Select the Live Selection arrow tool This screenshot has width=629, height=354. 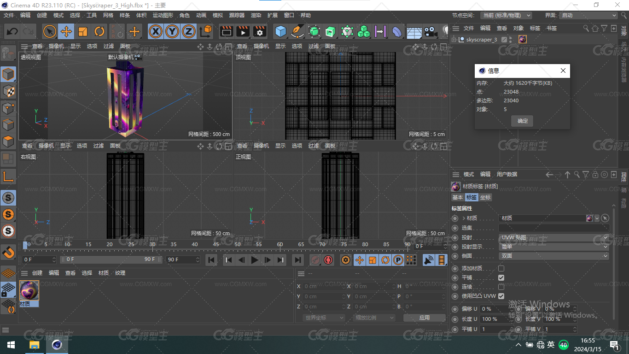coord(50,31)
